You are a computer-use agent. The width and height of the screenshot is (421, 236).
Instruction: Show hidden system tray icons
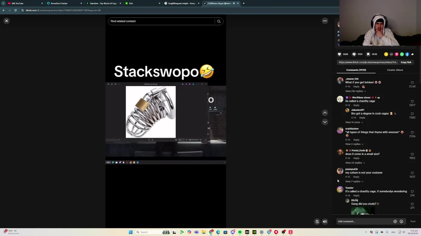(x=366, y=232)
